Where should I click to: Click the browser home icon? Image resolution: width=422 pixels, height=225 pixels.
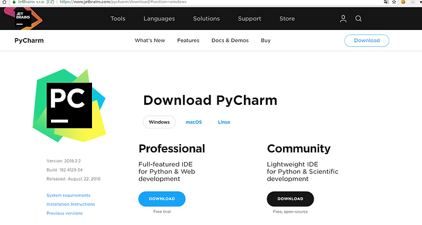(4, 2)
